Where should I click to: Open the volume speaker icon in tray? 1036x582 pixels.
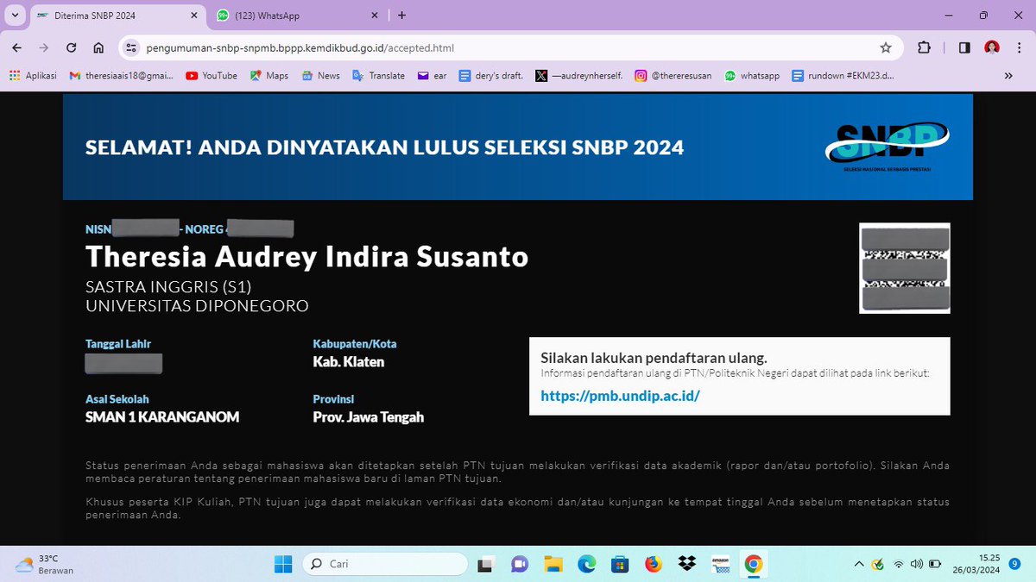pos(916,565)
